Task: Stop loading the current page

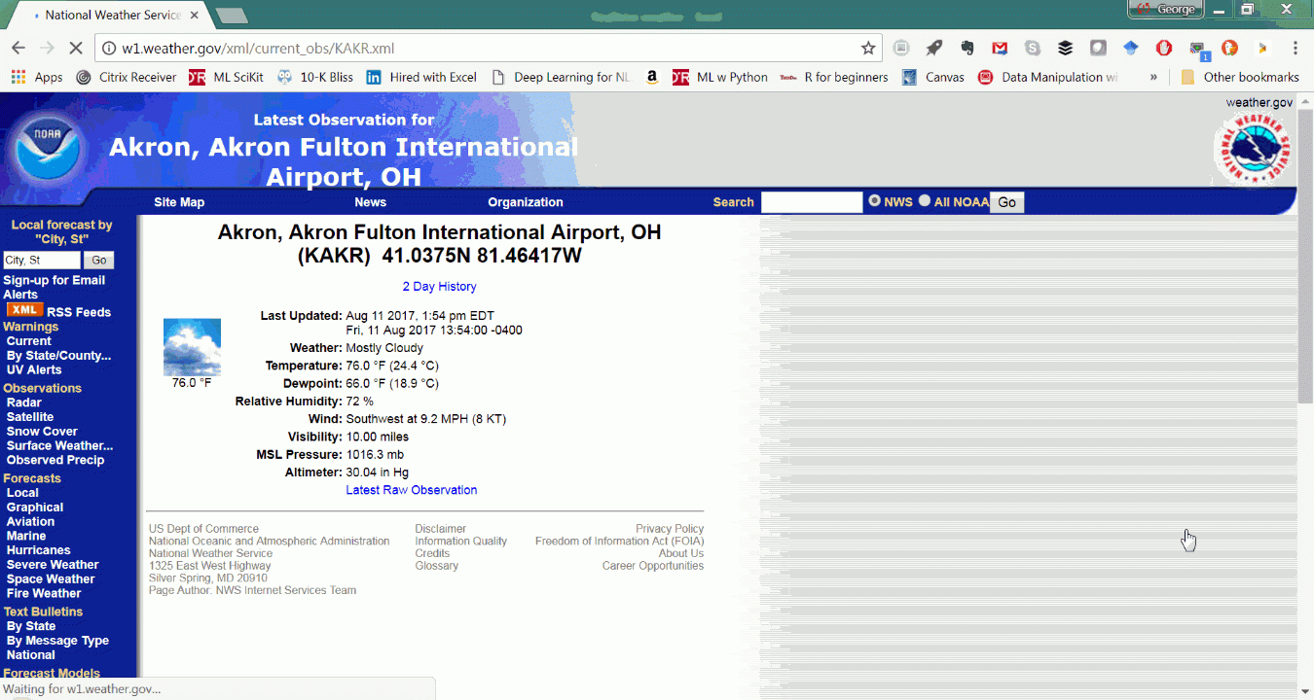Action: (74, 48)
